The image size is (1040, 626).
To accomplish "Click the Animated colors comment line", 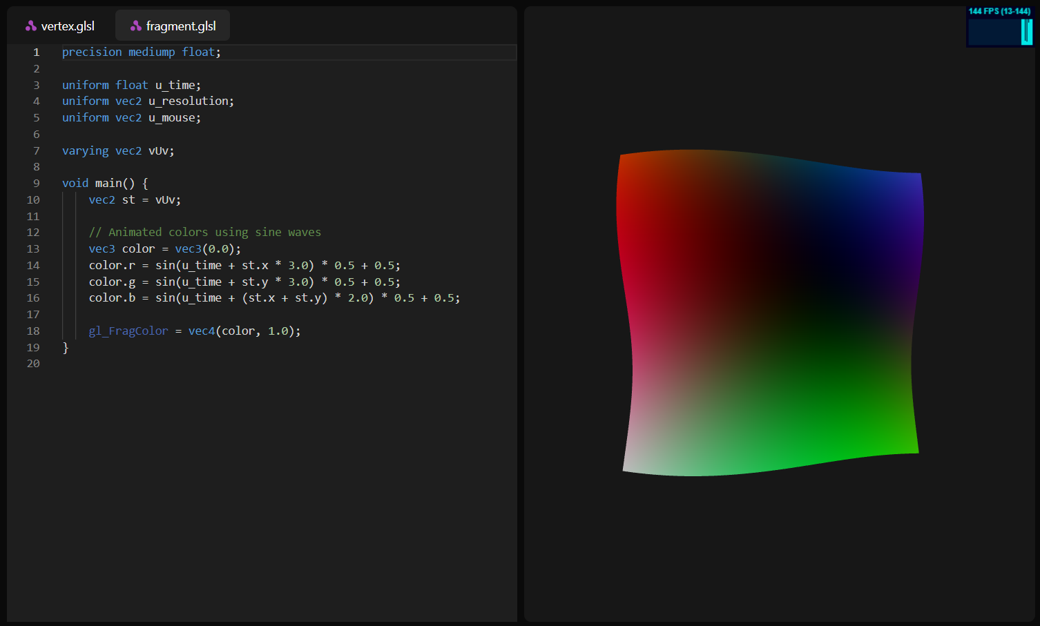I will [x=204, y=233].
